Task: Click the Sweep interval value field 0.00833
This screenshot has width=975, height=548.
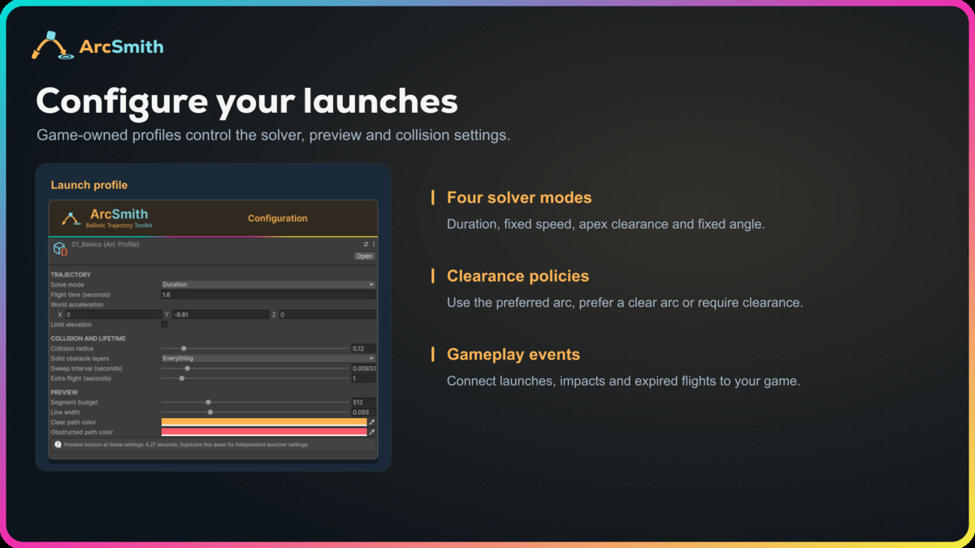Action: pyautogui.click(x=363, y=369)
